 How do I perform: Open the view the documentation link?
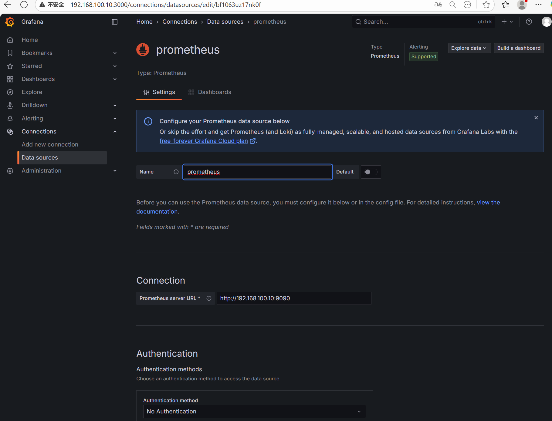(x=488, y=202)
